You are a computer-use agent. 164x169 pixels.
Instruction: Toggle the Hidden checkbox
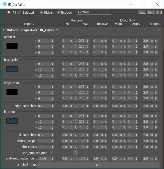coord(41,12)
